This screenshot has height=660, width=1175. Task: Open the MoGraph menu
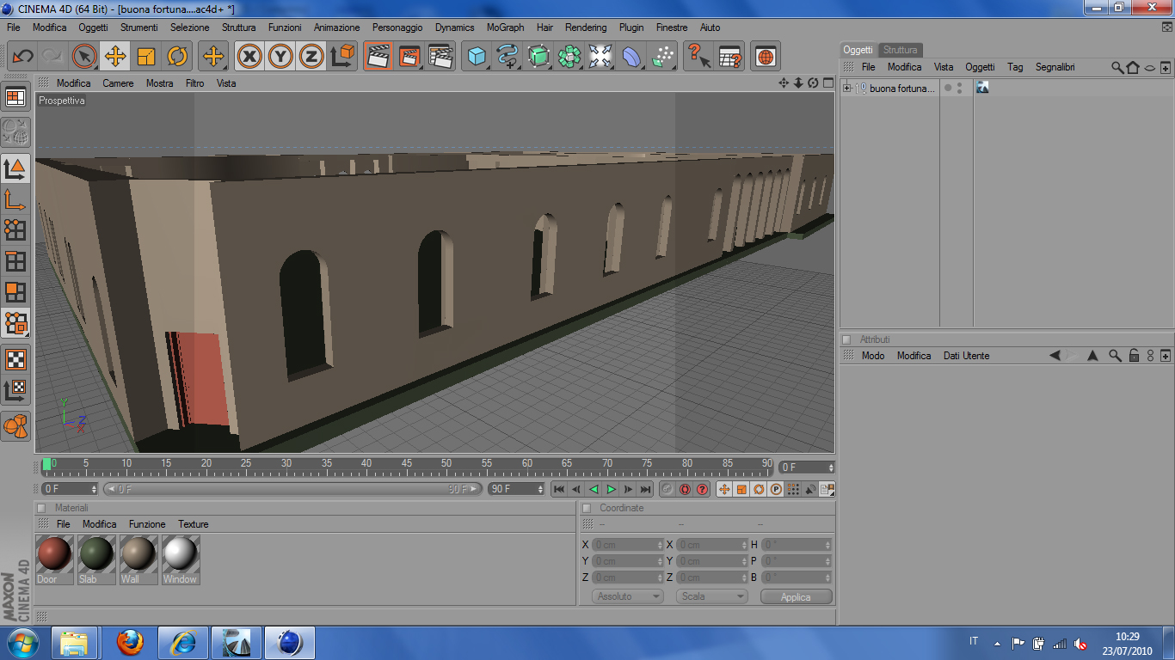505,27
